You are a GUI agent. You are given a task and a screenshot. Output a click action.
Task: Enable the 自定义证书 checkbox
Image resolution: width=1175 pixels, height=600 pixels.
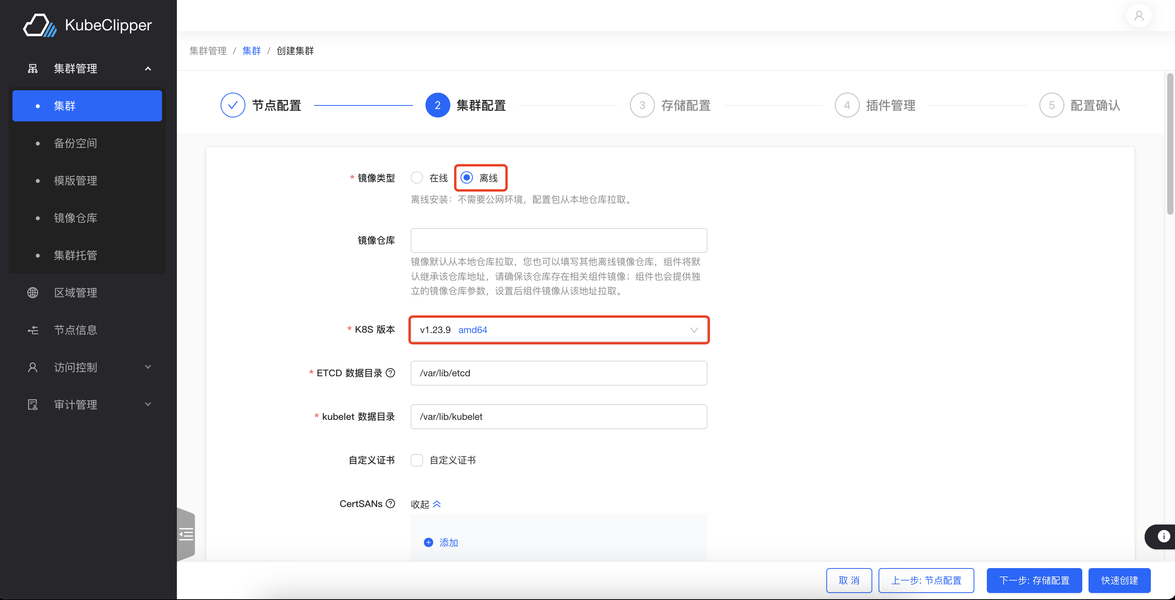click(x=417, y=460)
